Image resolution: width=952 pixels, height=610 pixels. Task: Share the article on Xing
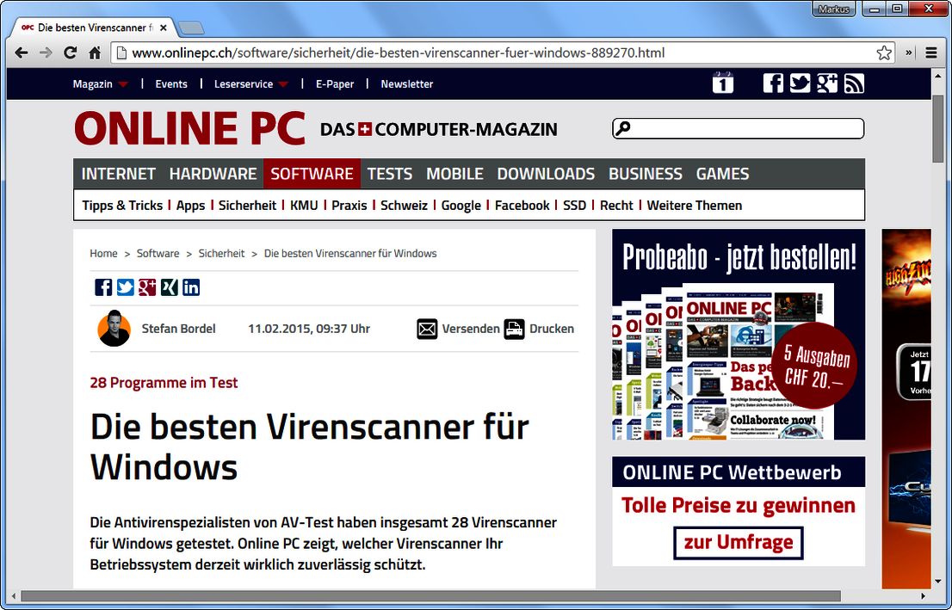click(x=169, y=287)
